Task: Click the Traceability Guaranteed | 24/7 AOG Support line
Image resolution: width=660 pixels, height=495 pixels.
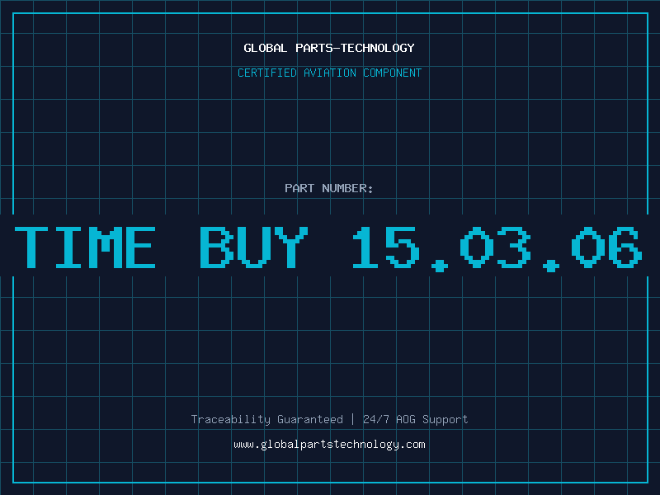Action: (x=329, y=419)
